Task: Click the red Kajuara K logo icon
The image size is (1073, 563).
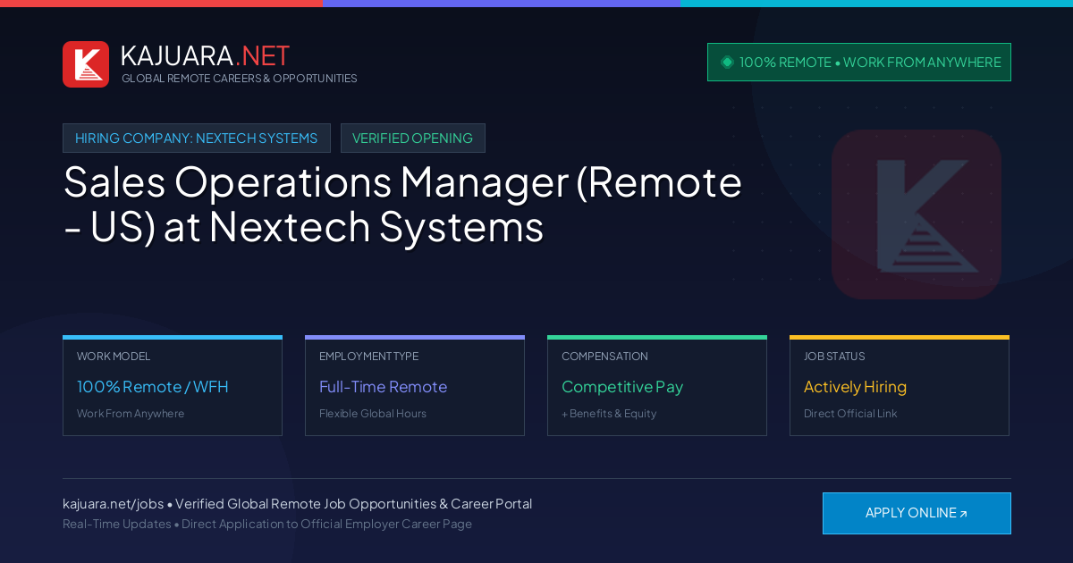Action: point(86,64)
